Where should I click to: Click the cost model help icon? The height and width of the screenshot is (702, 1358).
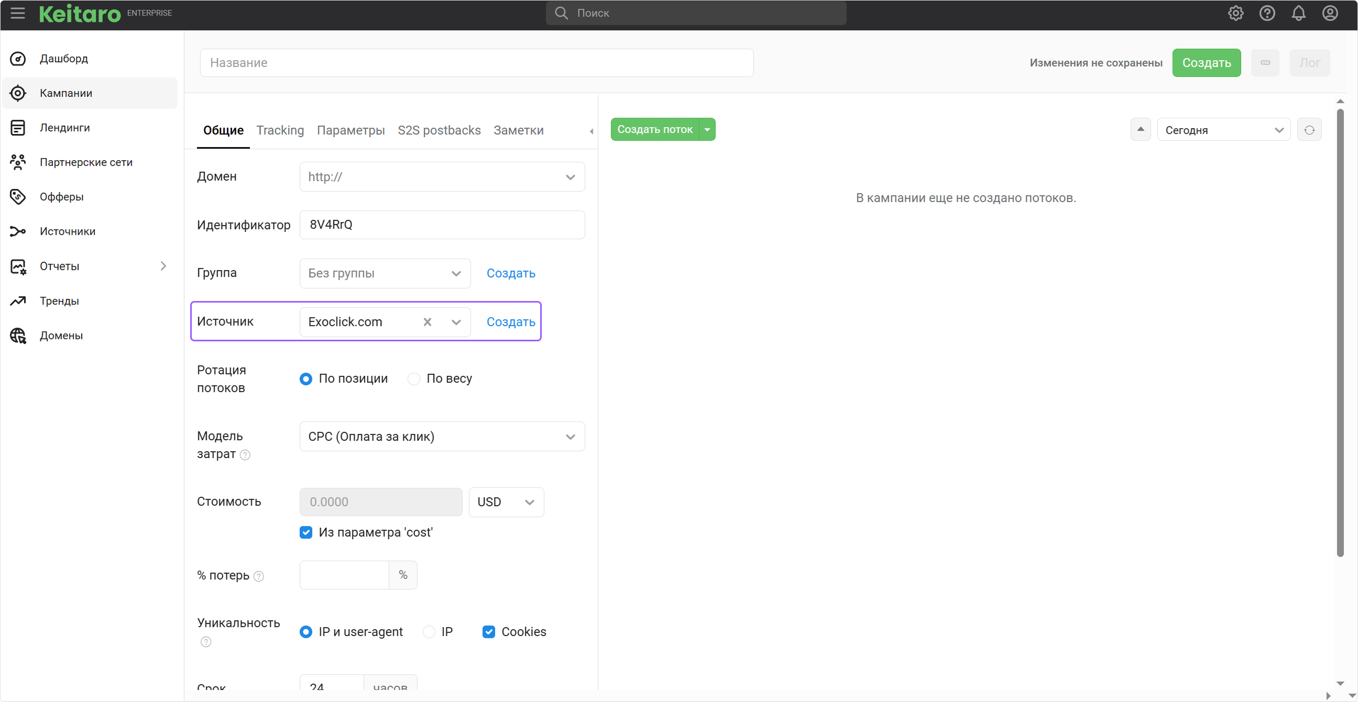(245, 454)
